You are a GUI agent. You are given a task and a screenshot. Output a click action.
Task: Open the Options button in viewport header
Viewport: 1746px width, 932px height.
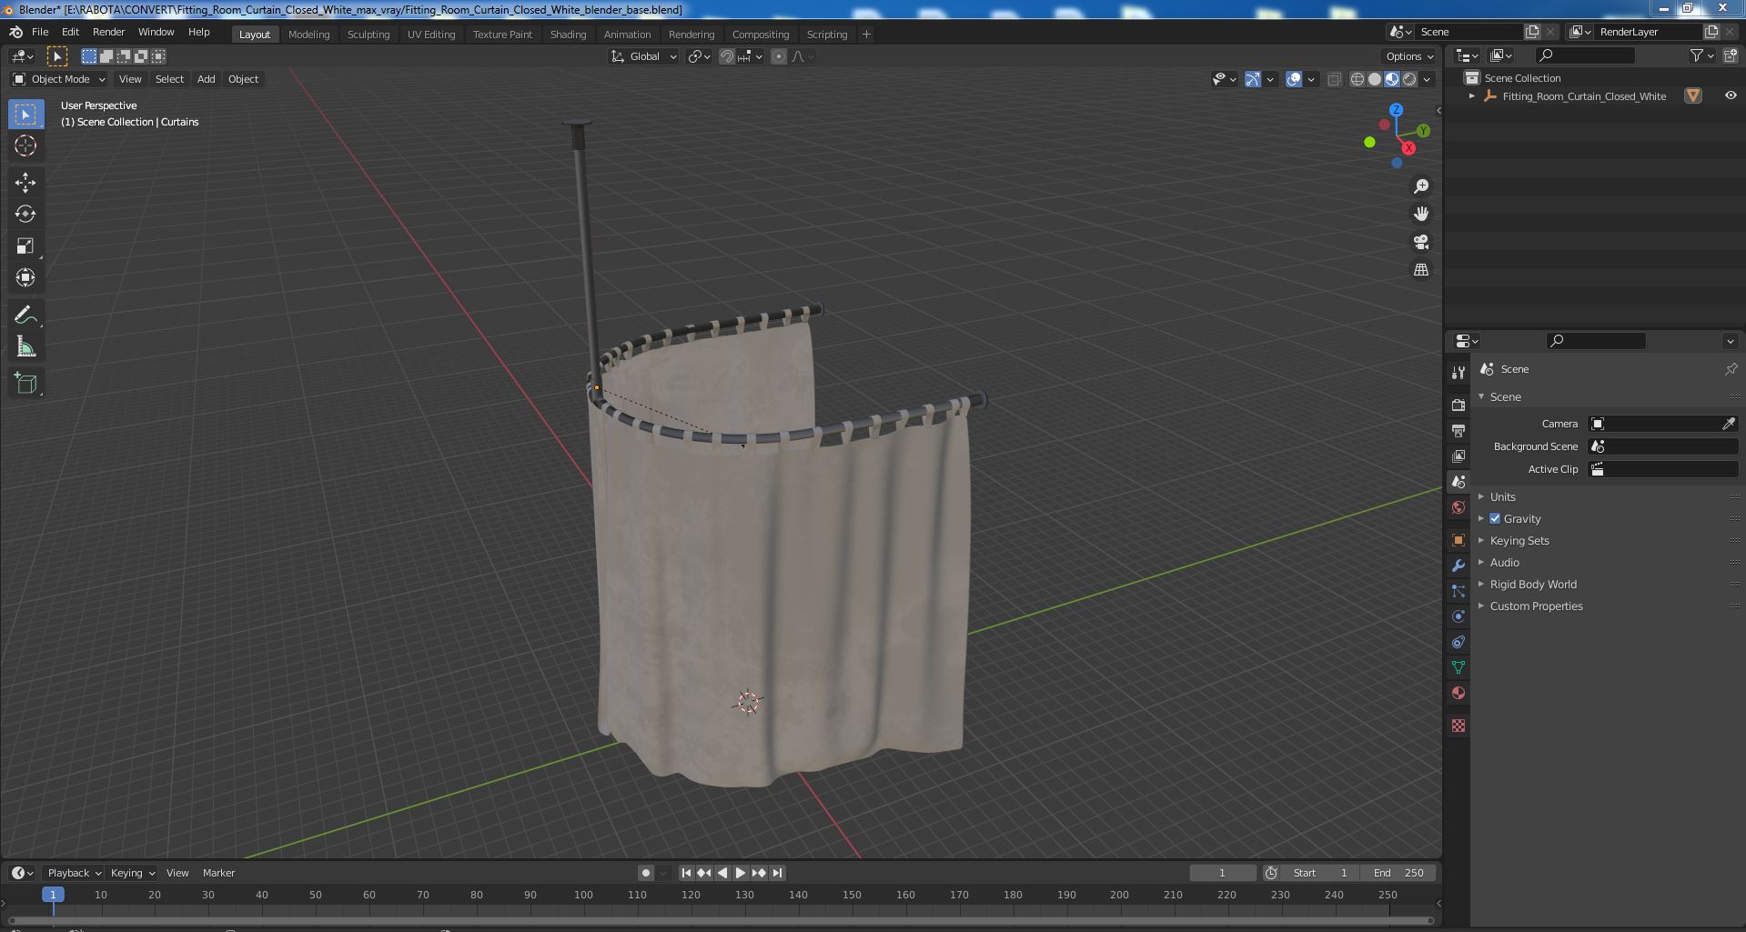[x=1409, y=56]
